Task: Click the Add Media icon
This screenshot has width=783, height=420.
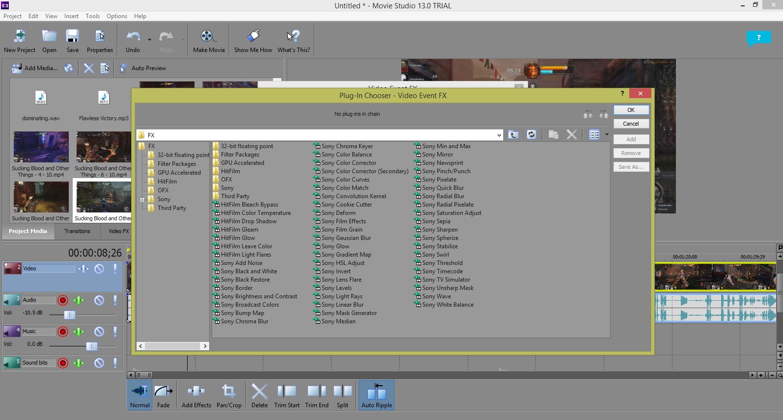Action: tap(17, 68)
